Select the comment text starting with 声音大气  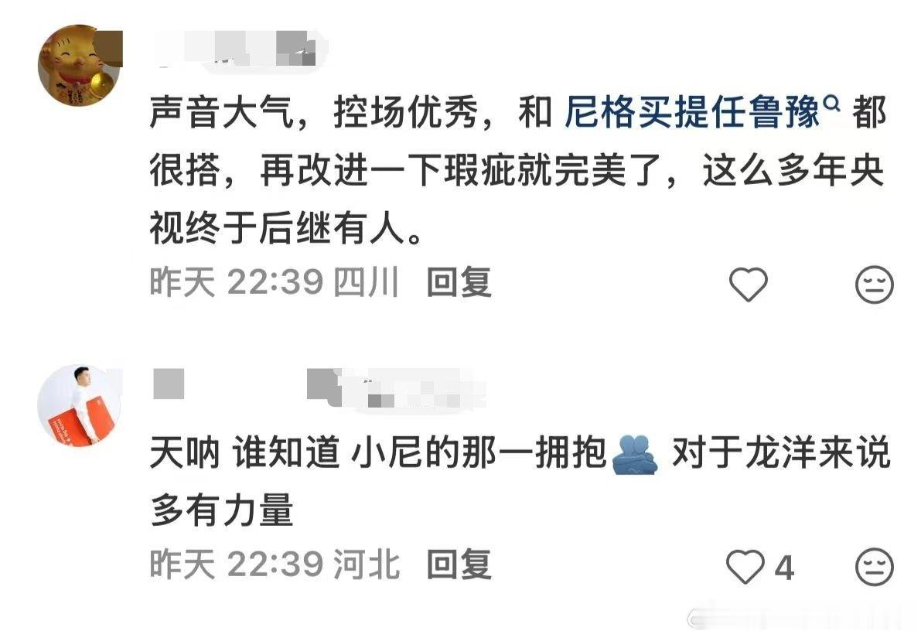[x=518, y=170]
